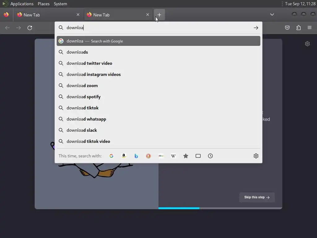This screenshot has width=317, height=238.
Task: Close the second New Tab
Action: [x=148, y=15]
